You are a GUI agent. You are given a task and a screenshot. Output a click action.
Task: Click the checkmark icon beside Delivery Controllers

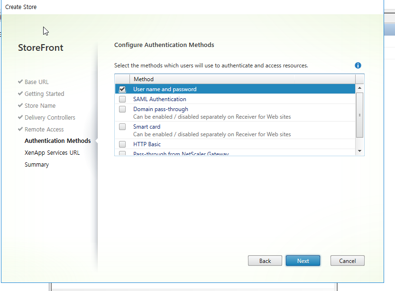(20, 117)
